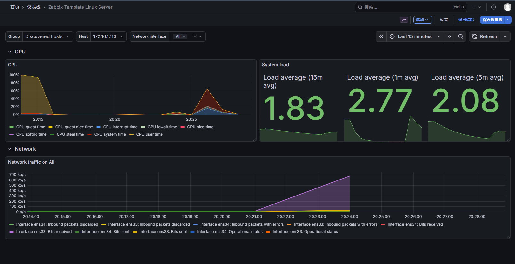
Task: Open the search box magnifier icon
Action: 360,7
